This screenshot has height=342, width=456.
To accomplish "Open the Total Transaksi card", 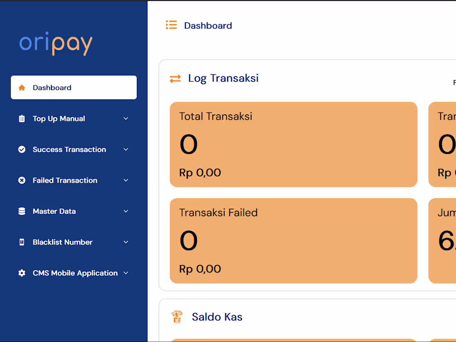I will click(293, 144).
